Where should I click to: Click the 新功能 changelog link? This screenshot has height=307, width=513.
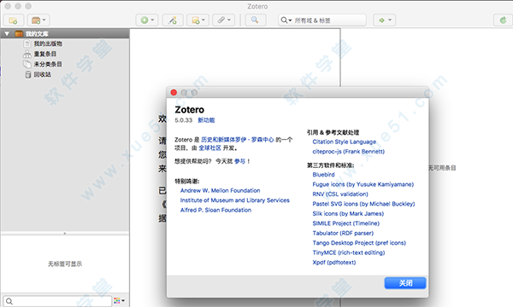click(x=206, y=120)
